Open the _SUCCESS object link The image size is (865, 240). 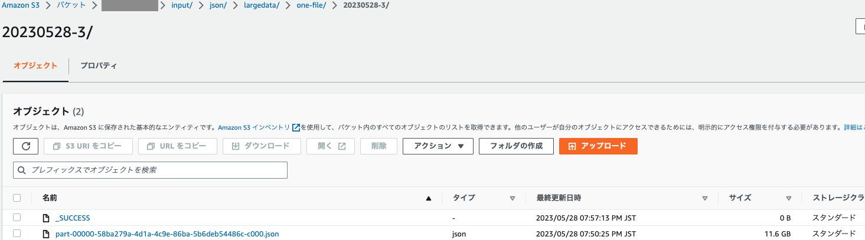pos(73,218)
